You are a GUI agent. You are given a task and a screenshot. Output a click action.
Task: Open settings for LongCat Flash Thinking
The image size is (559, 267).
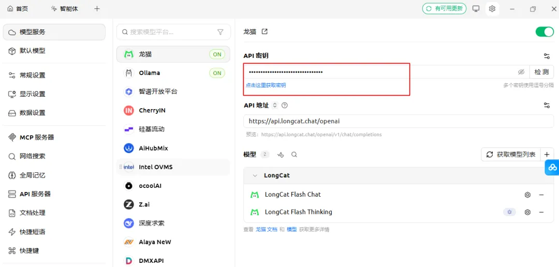coord(527,212)
